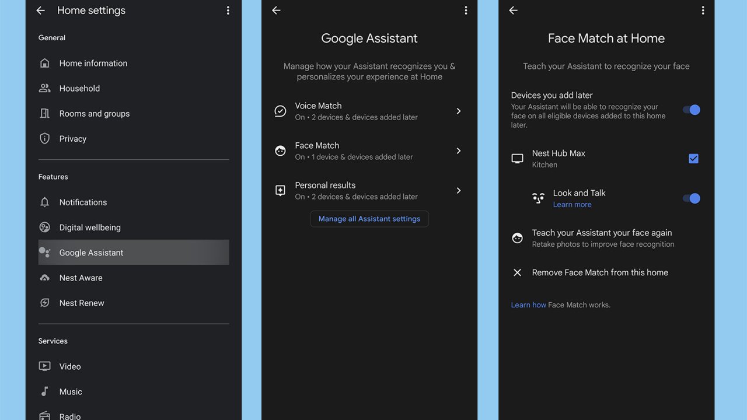Open overflow menu on Home settings
The image size is (747, 420).
click(x=228, y=10)
